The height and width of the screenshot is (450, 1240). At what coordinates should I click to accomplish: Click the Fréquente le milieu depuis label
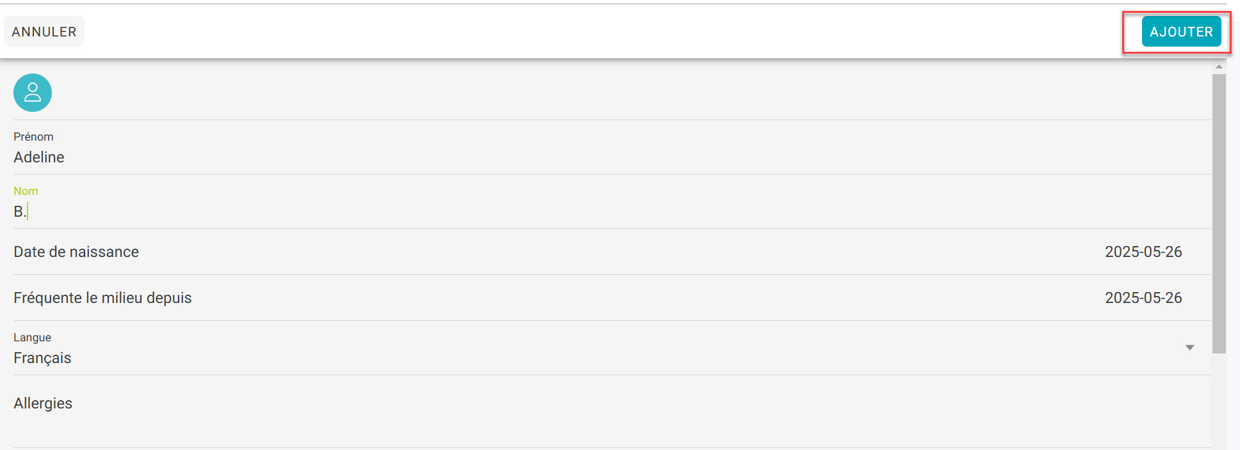point(102,298)
